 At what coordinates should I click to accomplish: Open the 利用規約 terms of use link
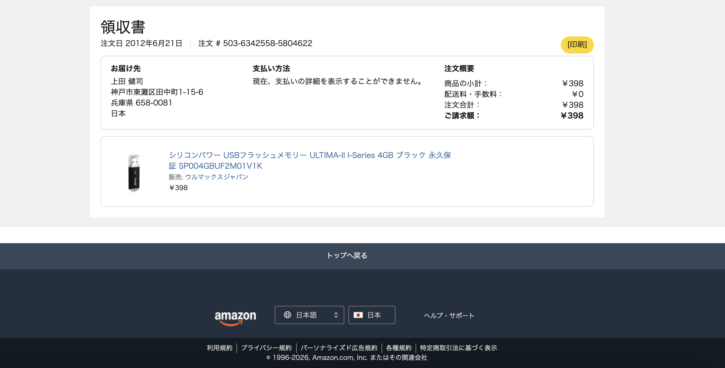click(x=220, y=348)
